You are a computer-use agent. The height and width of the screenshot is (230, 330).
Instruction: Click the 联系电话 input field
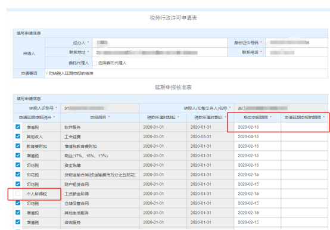[297, 52]
